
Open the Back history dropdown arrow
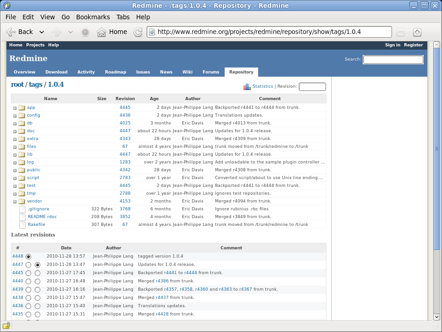pos(42,32)
